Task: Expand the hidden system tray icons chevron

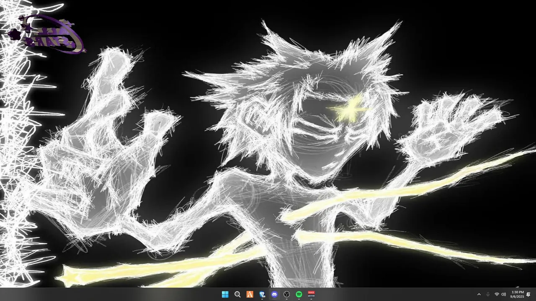Action: [x=479, y=294]
